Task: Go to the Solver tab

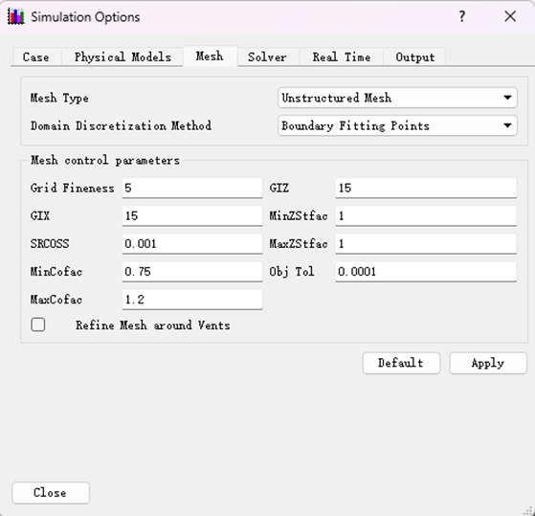Action: [267, 57]
